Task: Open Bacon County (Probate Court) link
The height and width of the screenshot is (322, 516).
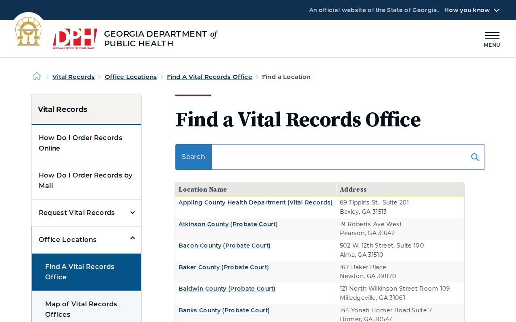Action: (225, 246)
